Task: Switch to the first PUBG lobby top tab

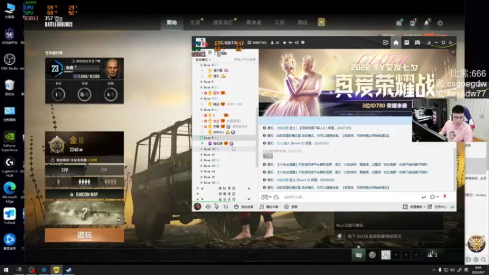Action: point(172,23)
